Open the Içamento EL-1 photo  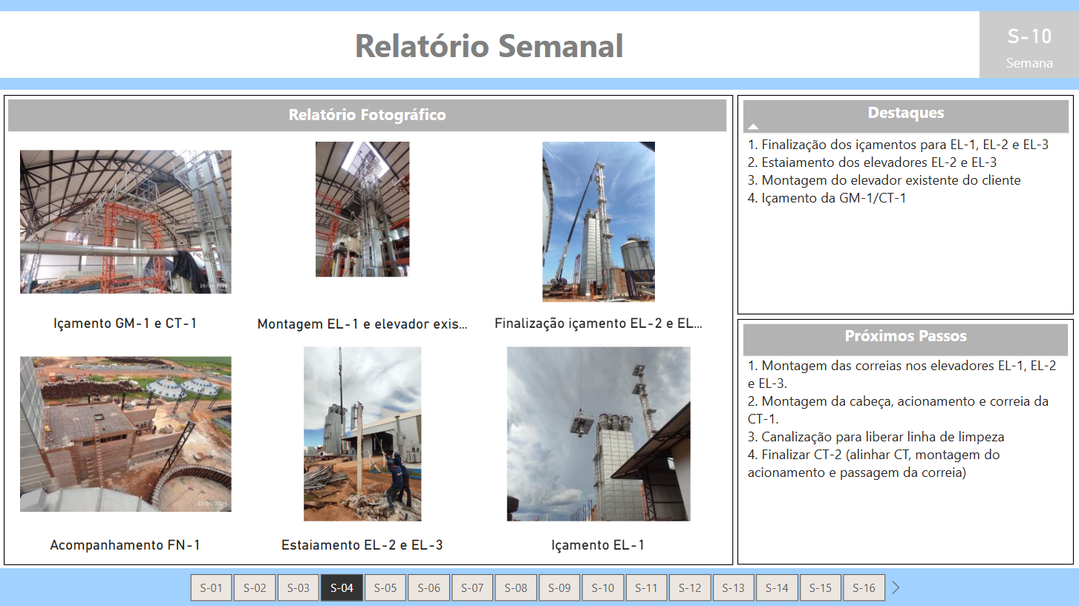click(599, 434)
